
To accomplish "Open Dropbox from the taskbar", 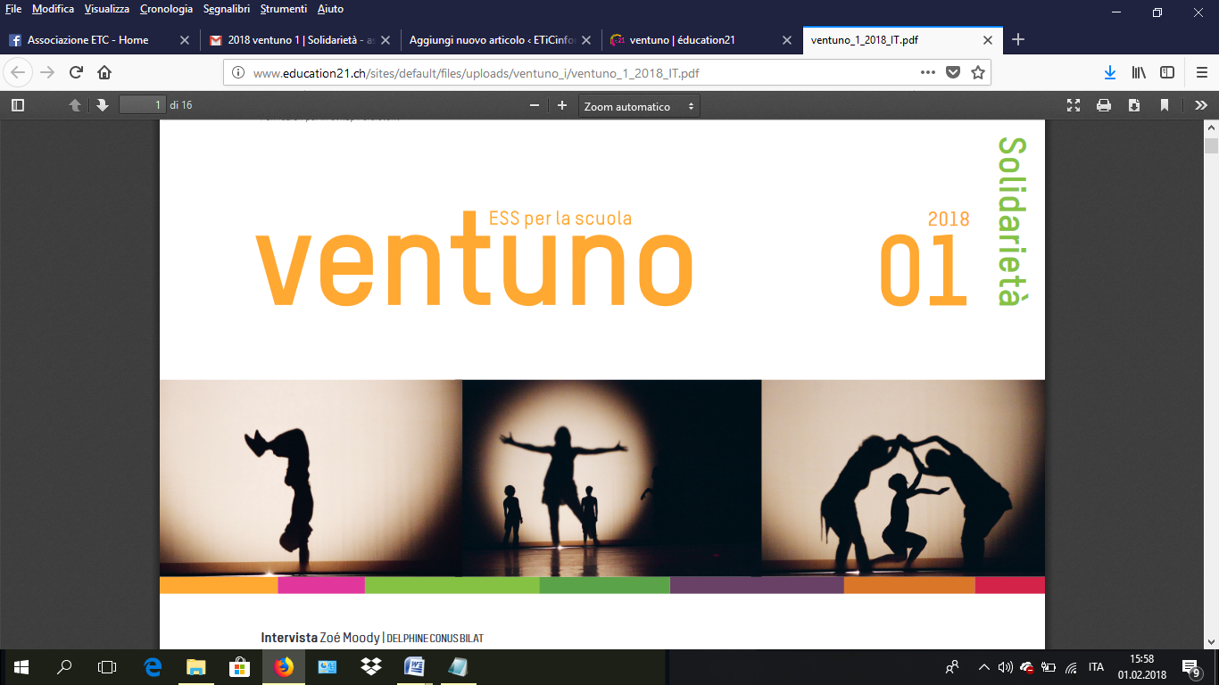I will 371,667.
